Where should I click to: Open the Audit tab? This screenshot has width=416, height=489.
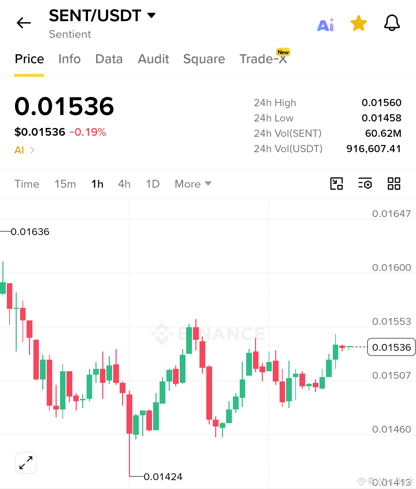[x=153, y=59]
